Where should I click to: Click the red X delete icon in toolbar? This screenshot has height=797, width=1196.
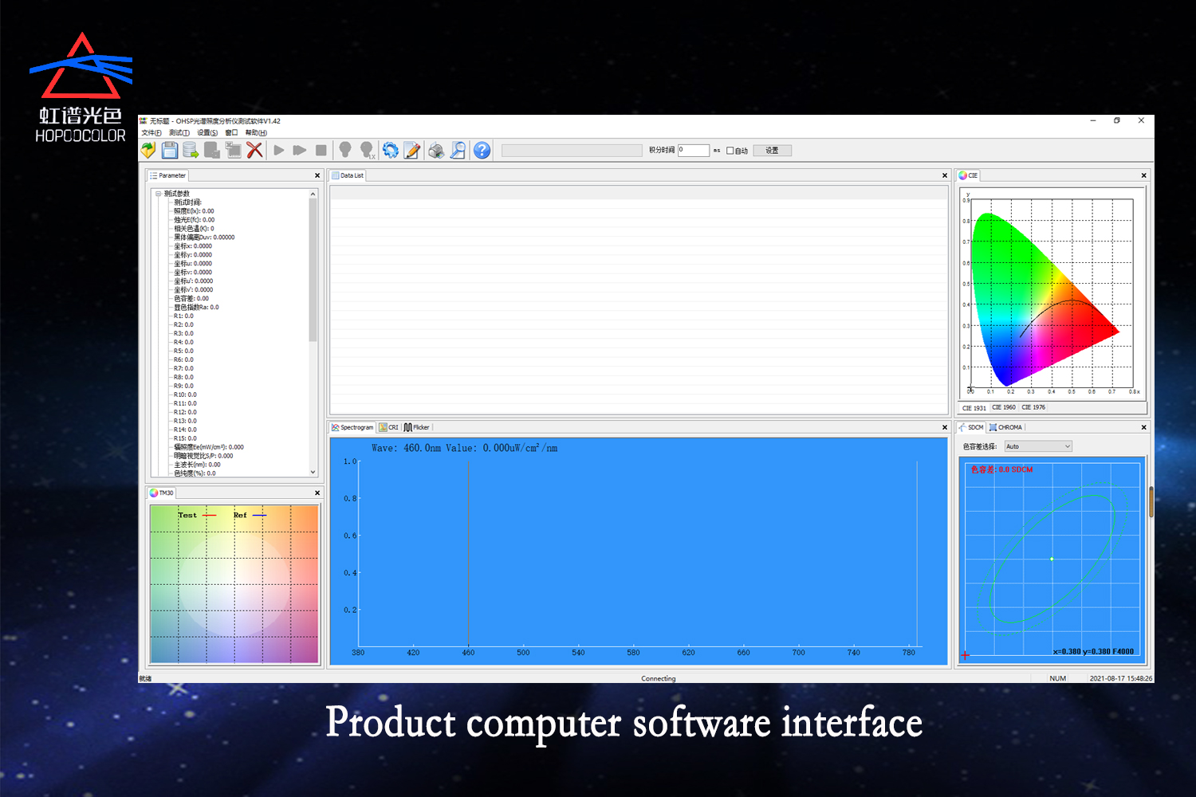click(x=254, y=150)
